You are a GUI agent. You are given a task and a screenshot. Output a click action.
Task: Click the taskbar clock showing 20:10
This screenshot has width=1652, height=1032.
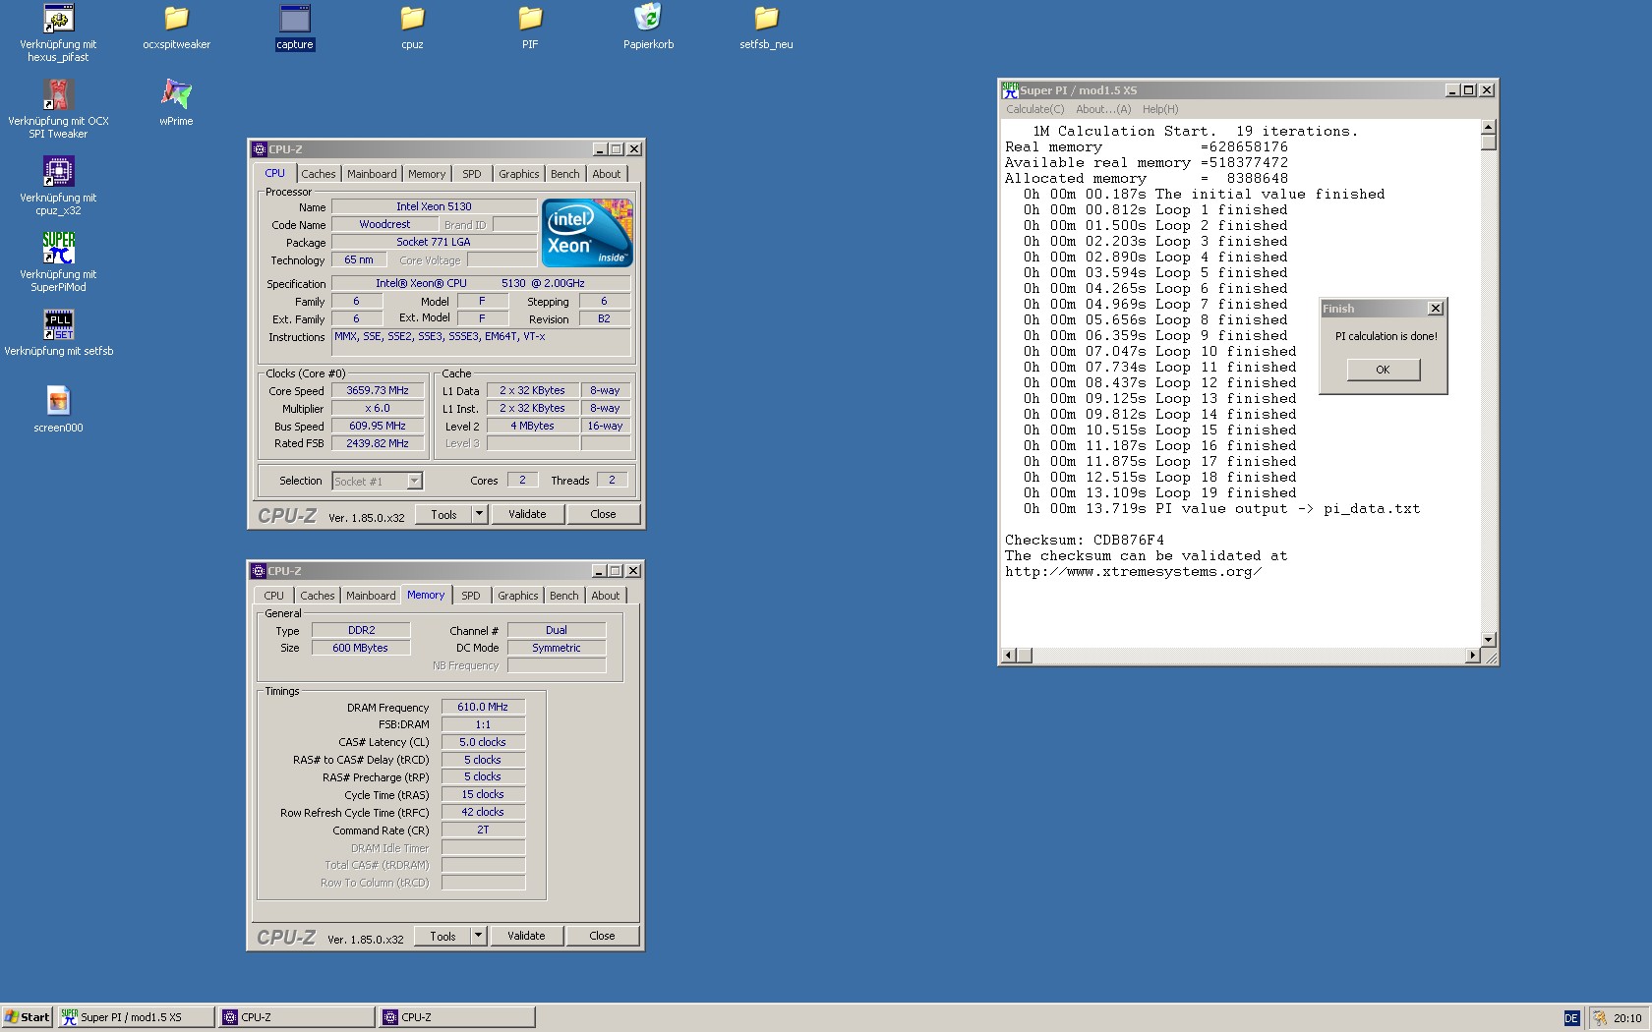[x=1627, y=1018]
